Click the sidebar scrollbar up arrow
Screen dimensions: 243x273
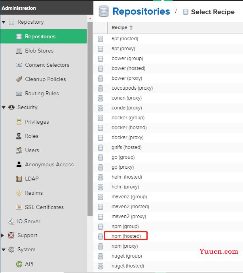click(x=90, y=19)
